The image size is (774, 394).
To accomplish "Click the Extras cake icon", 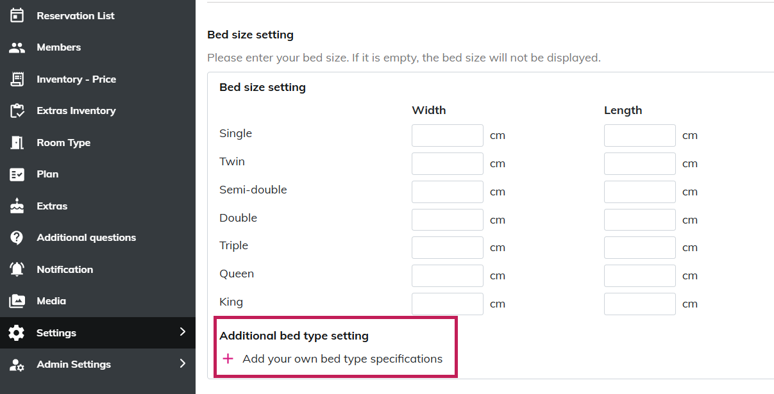I will [17, 206].
